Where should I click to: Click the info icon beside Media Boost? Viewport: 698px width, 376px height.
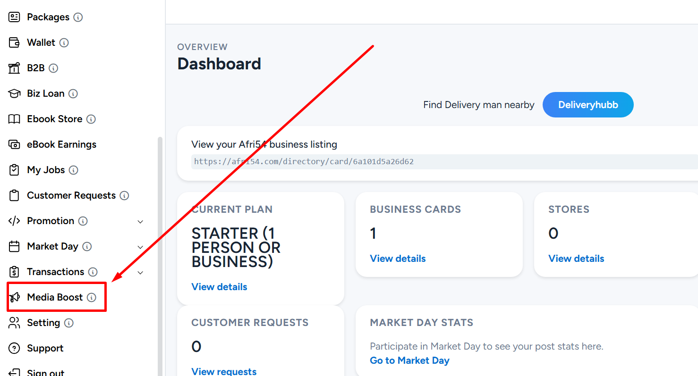tap(92, 297)
